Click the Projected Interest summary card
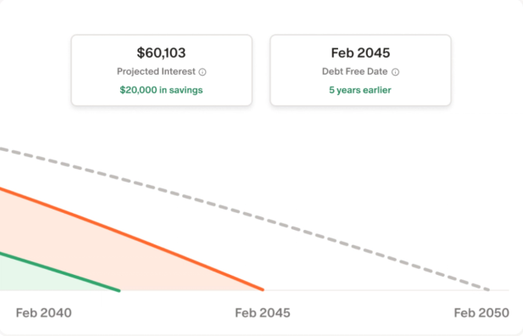 click(x=161, y=70)
